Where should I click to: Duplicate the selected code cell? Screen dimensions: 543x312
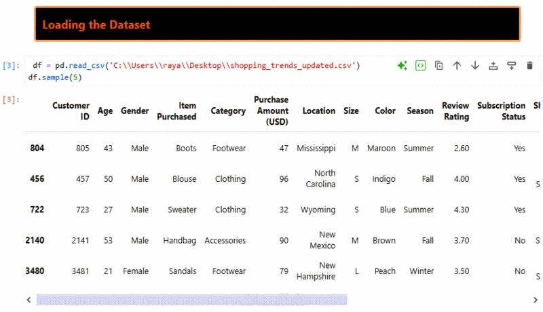coord(439,66)
